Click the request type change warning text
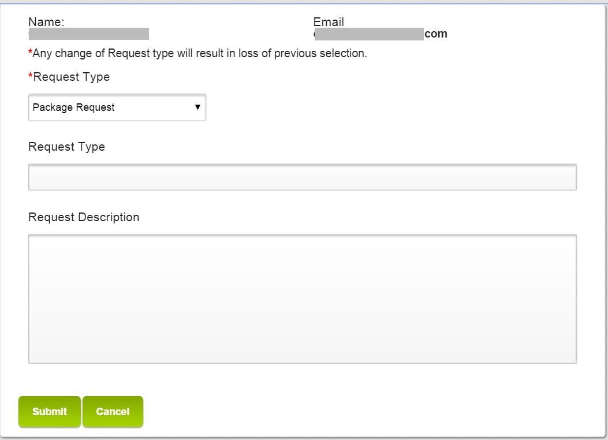This screenshot has width=608, height=440. [200, 54]
